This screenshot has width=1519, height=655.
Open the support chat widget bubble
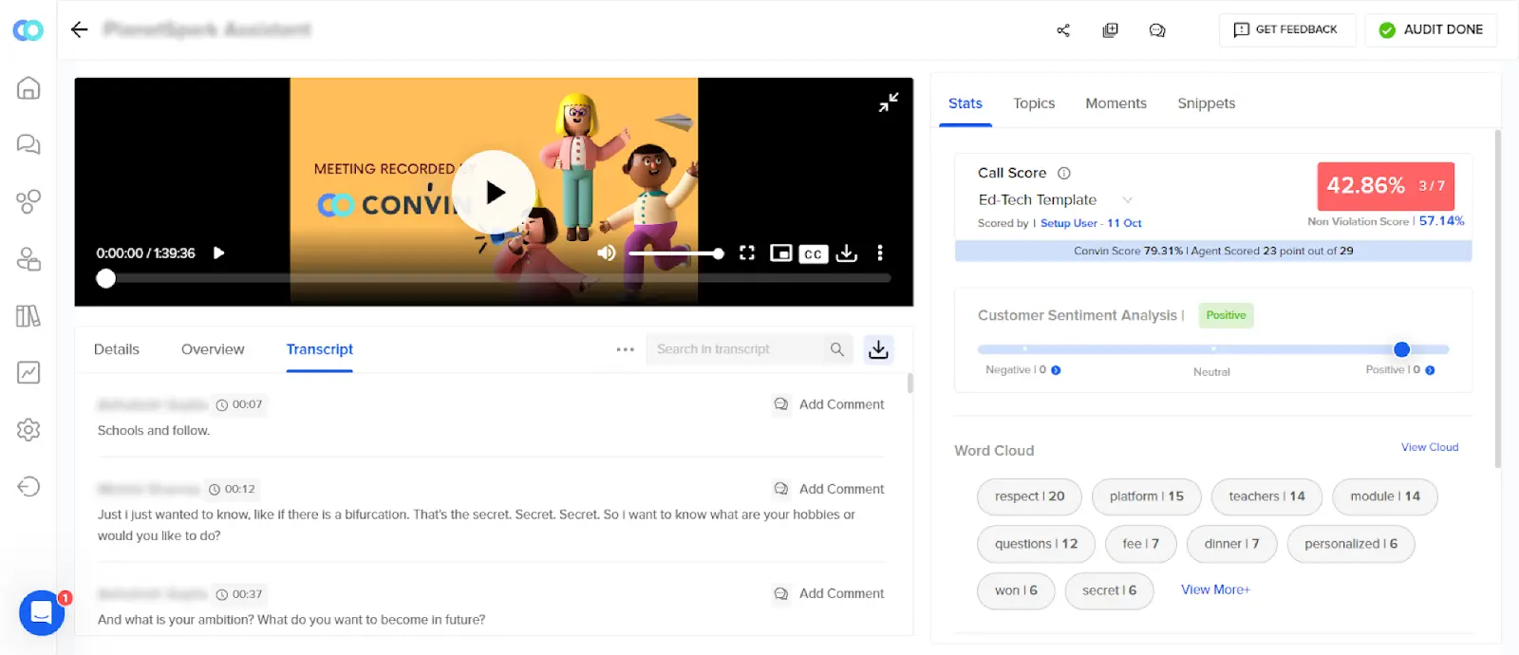coord(42,613)
